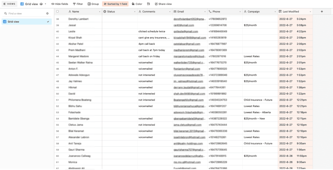Open Group records option
Screen dimensions: 333x170
(x=93, y=4)
